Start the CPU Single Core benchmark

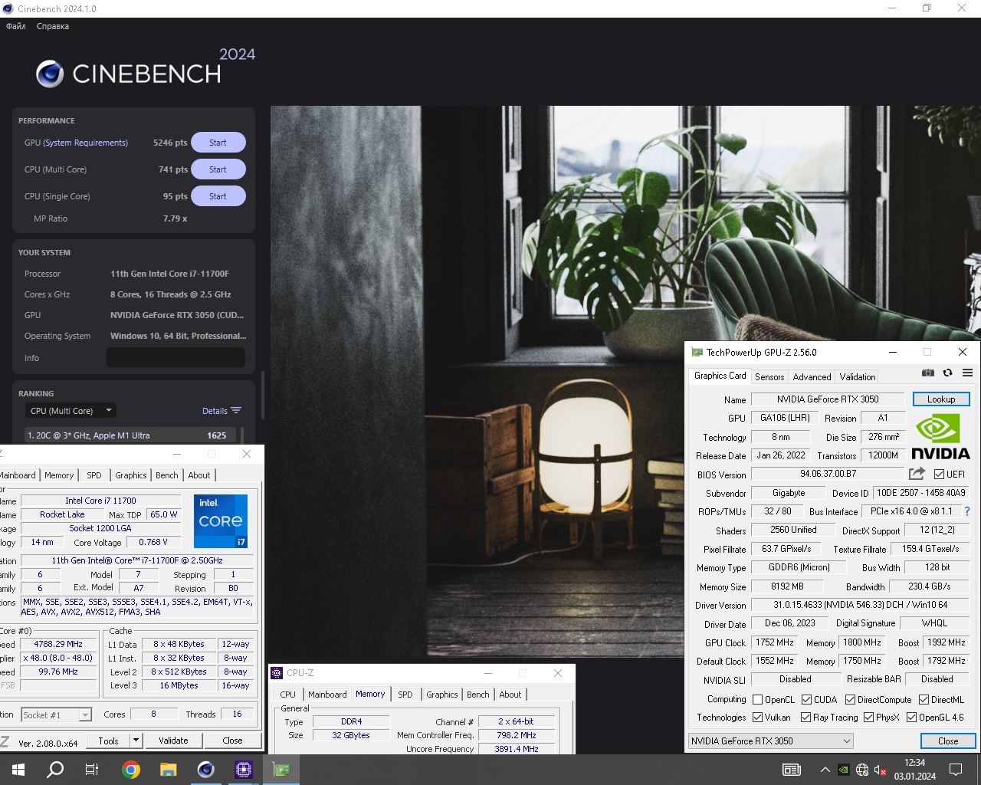218,196
